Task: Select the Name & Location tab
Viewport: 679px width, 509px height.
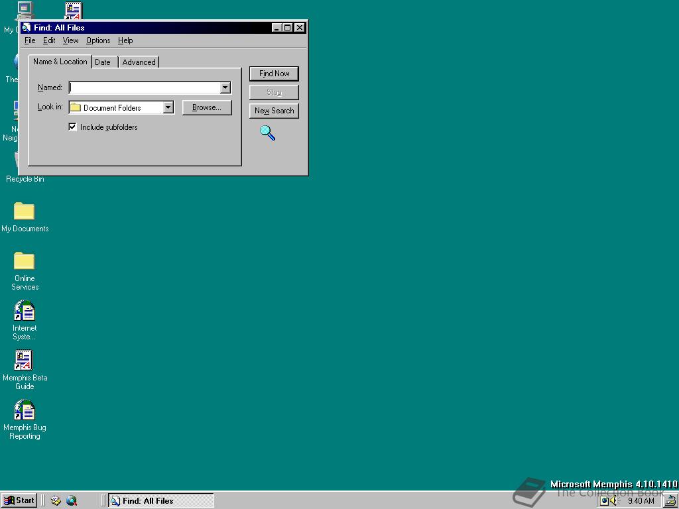Action: 60,62
